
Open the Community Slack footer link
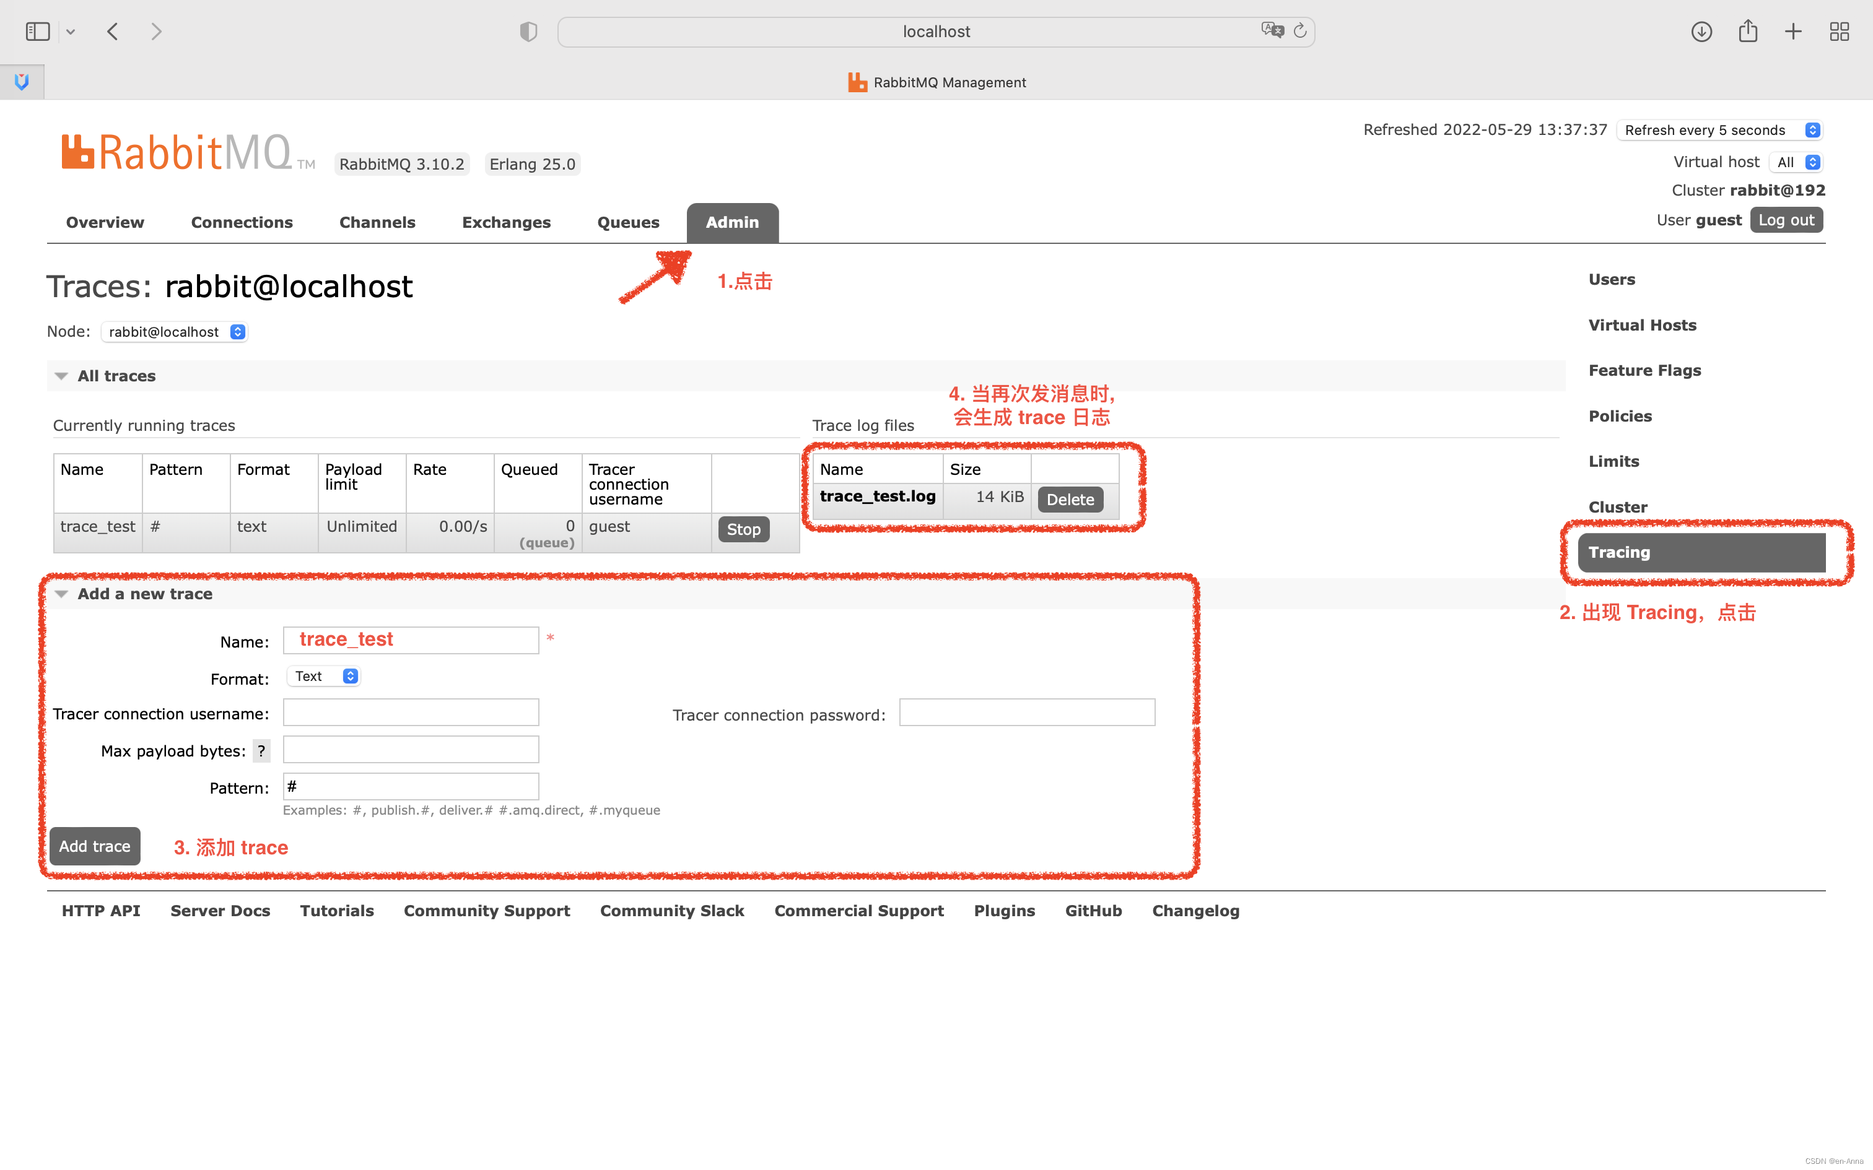(x=672, y=911)
